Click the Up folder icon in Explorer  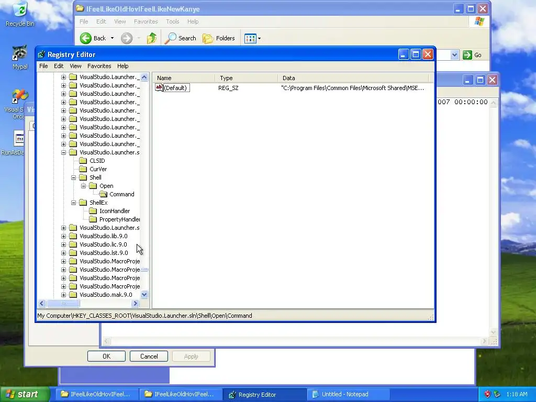[152, 38]
